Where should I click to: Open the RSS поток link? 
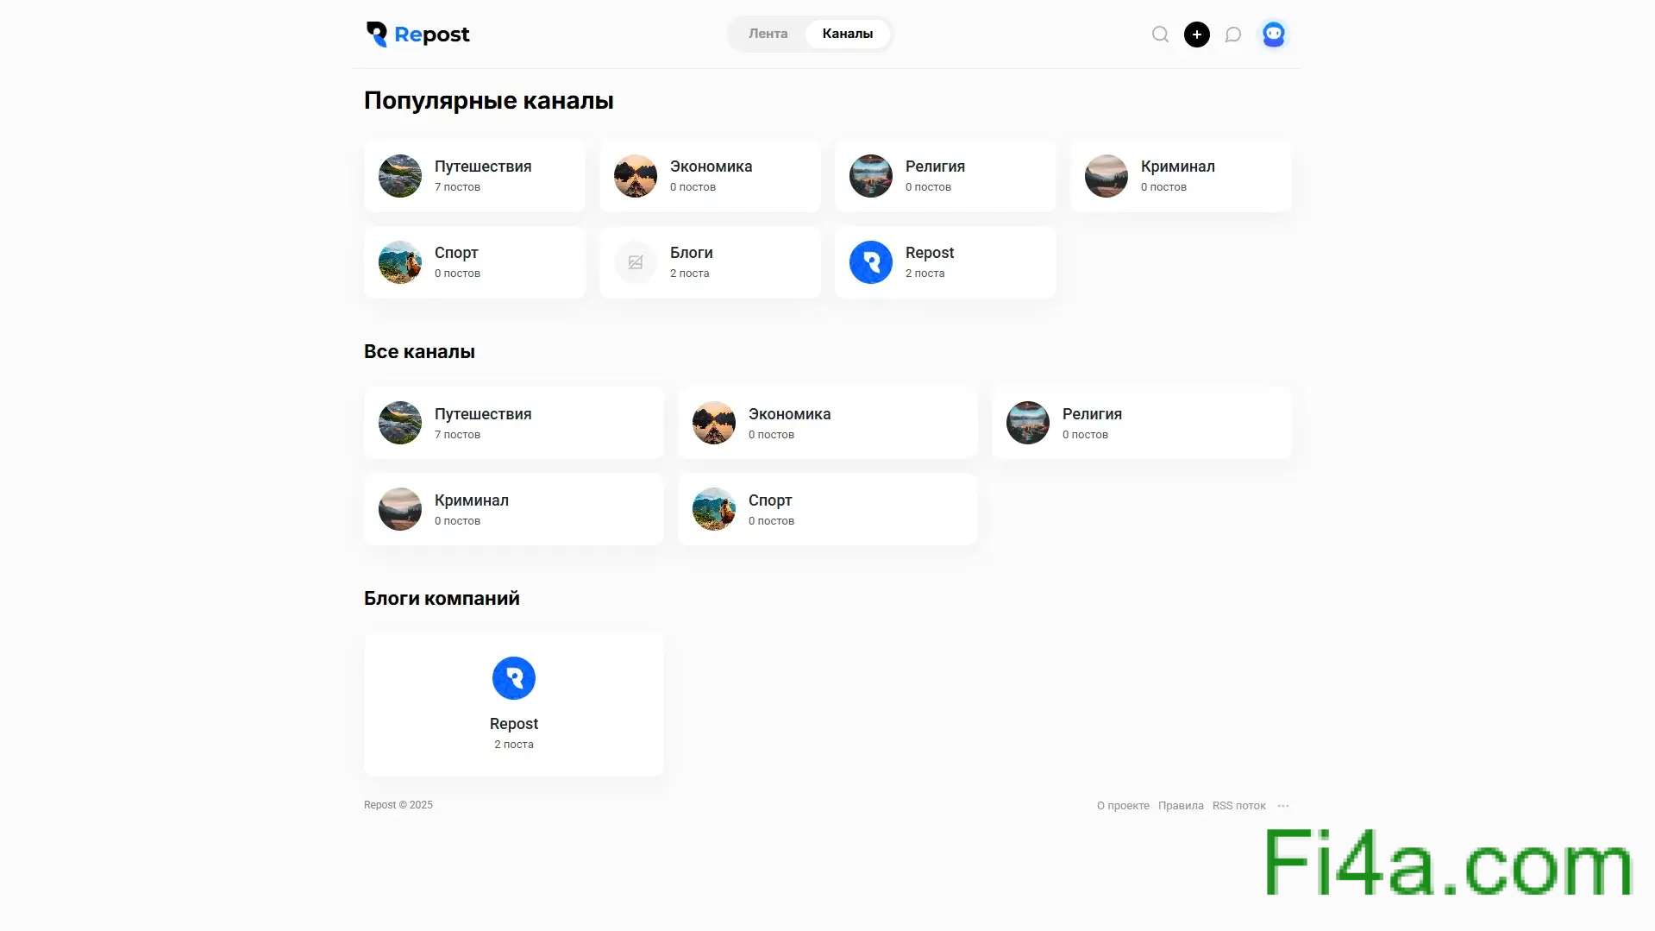1238,806
